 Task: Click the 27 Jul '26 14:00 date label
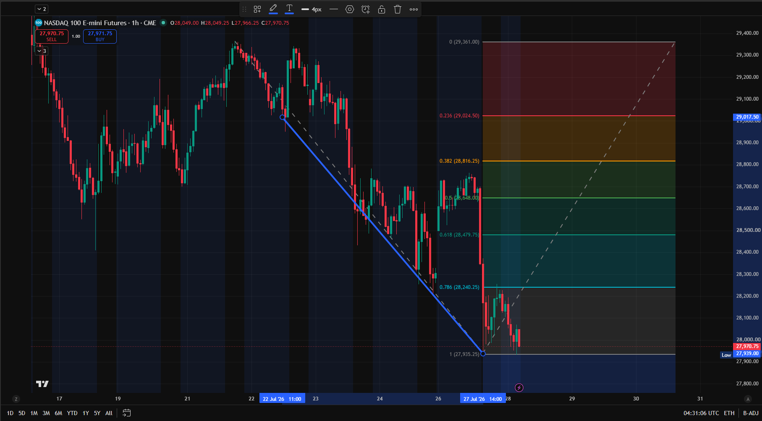point(483,399)
